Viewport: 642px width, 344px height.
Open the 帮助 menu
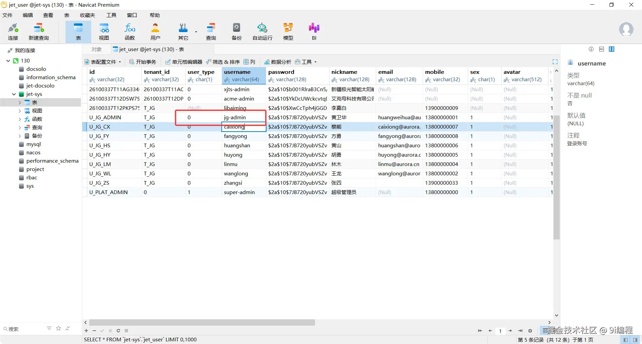pos(155,15)
